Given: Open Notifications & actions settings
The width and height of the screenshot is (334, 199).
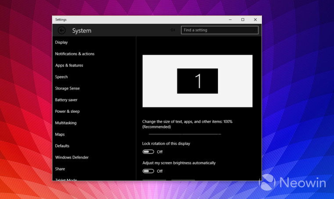Looking at the screenshot, I should 75,54.
